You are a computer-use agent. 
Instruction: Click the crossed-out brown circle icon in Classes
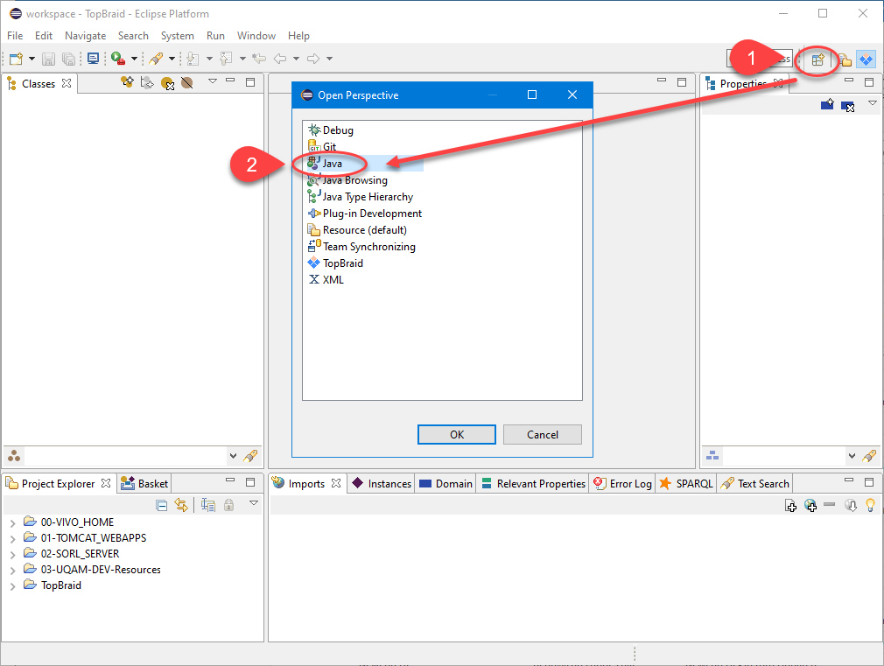point(187,83)
